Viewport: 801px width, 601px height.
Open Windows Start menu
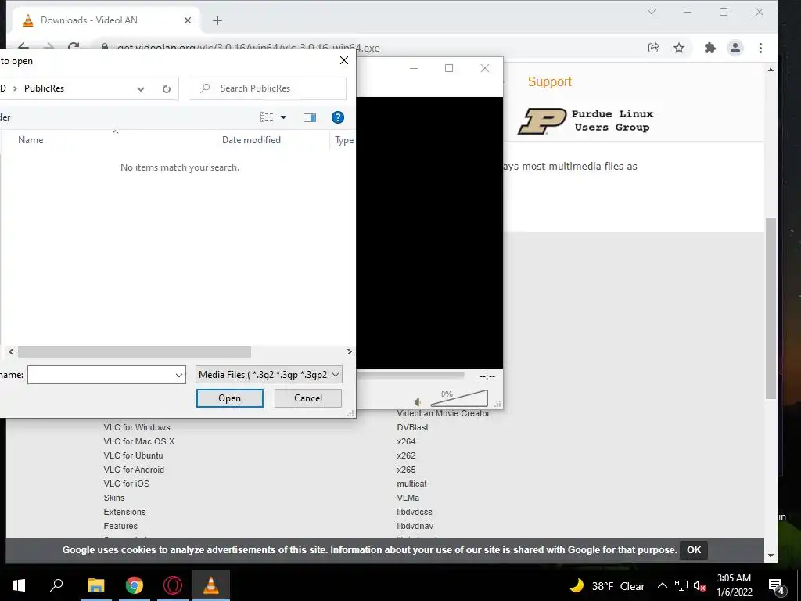tap(19, 585)
